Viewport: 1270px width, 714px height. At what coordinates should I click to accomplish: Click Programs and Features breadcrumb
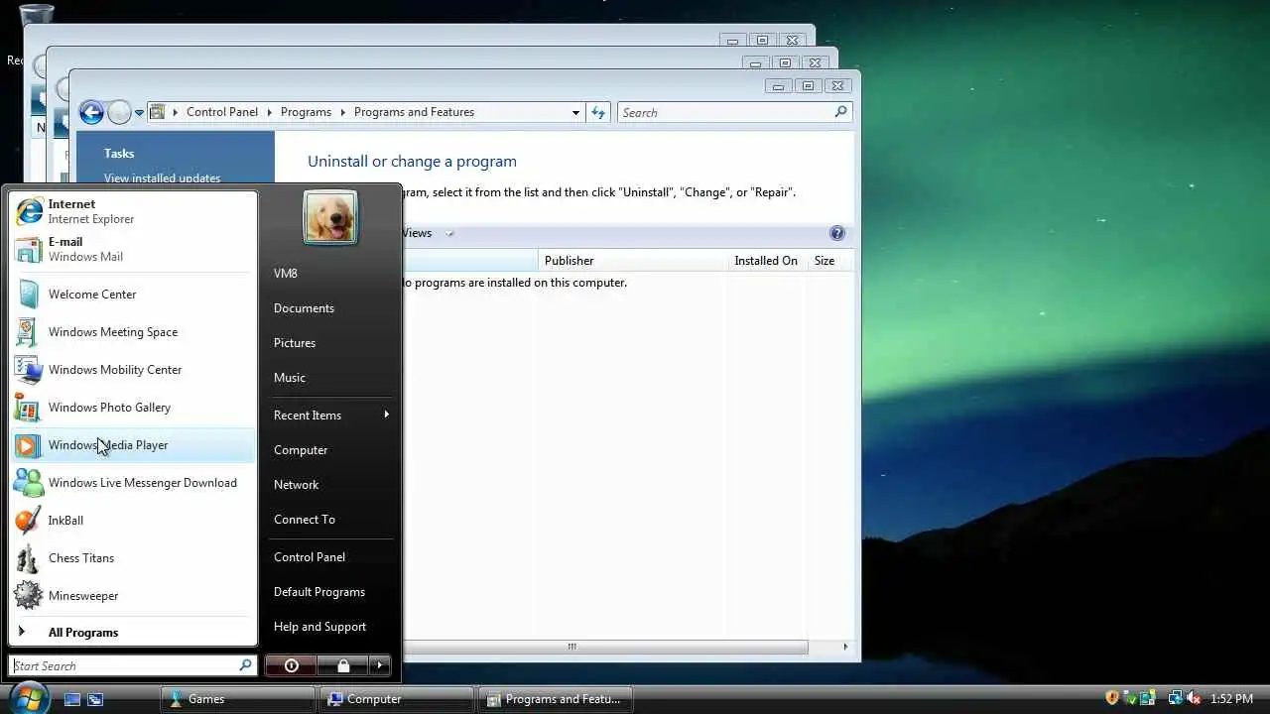pyautogui.click(x=414, y=112)
